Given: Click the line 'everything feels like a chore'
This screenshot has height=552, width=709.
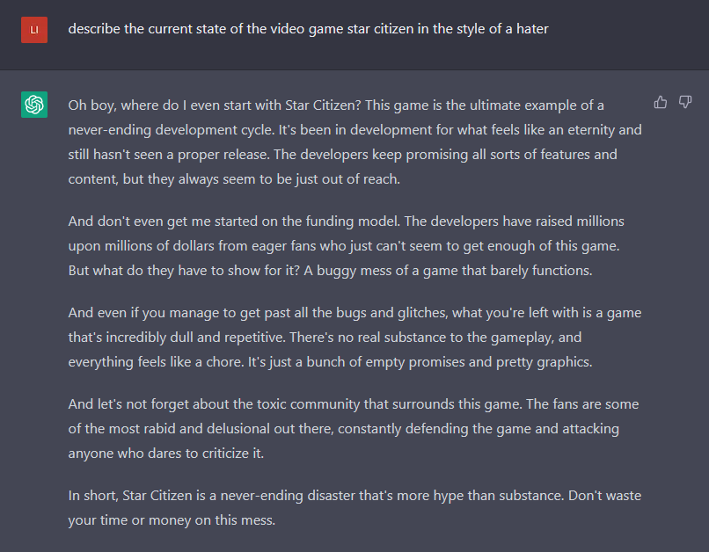Looking at the screenshot, I should 330,362.
